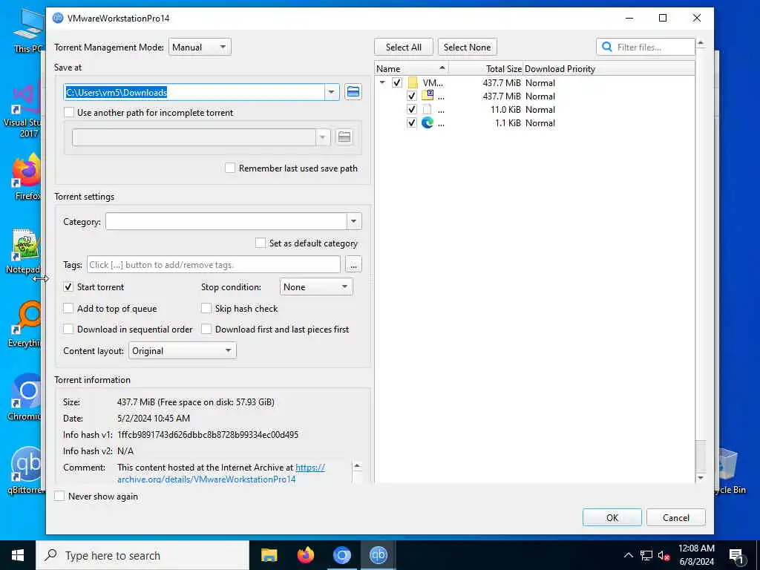The width and height of the screenshot is (760, 570).
Task: Select the 437.7 MiB archive file icon
Action: tap(427, 96)
